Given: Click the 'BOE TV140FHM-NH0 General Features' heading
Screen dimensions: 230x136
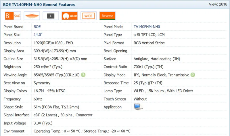Looking at the screenshot, I should [x=39, y=5].
